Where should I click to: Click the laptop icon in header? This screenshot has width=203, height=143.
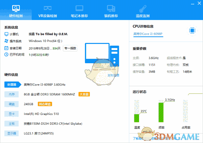[x=79, y=8]
